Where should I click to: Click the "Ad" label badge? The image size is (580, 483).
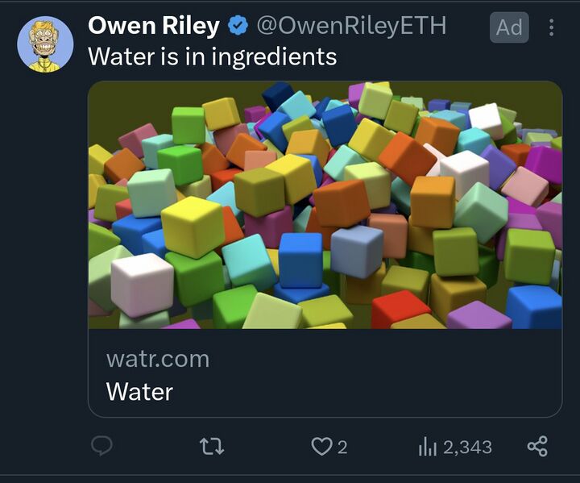coord(509,27)
